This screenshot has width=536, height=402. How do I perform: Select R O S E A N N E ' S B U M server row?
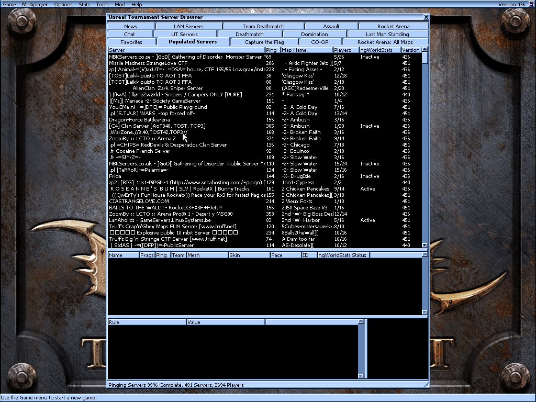[265, 188]
